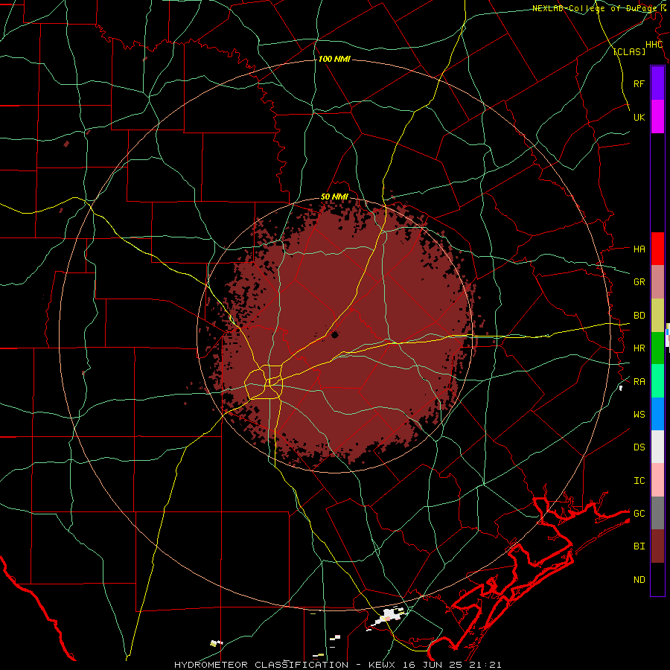Click the "GC" legend label
Image resolution: width=670 pixels, height=670 pixels.
[x=639, y=514]
